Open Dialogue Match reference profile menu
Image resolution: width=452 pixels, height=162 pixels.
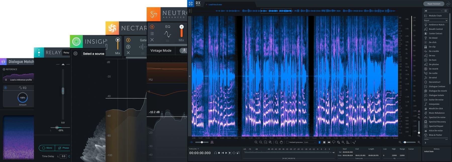tap(6, 80)
